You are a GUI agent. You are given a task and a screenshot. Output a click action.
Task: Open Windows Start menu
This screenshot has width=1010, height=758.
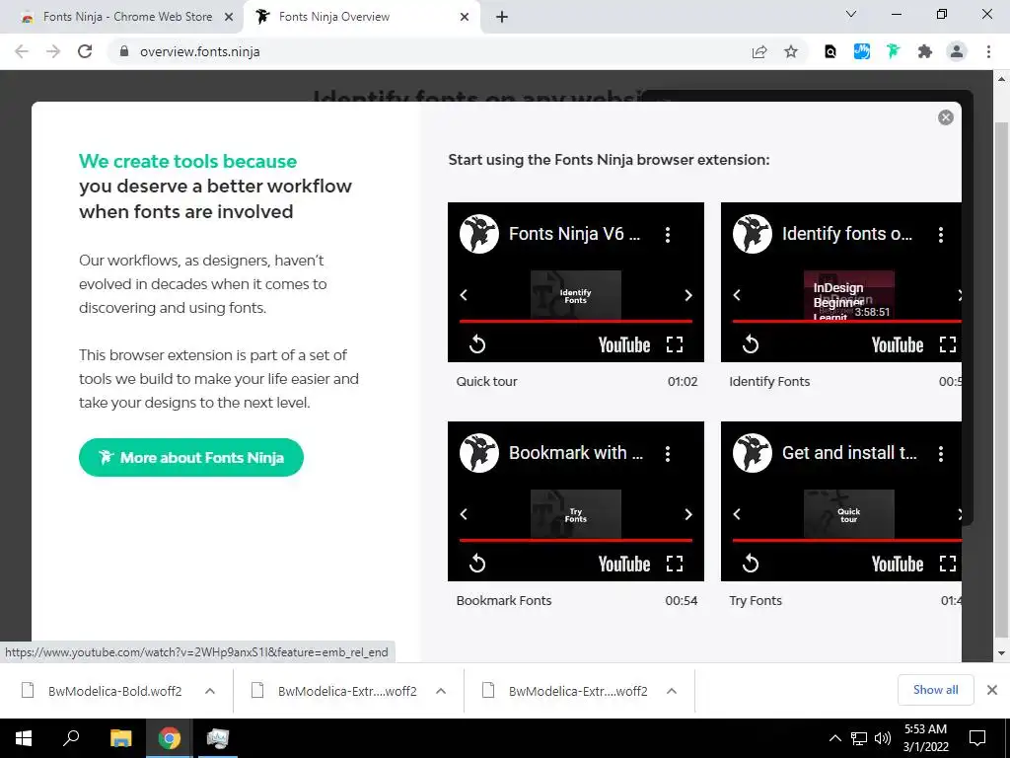[x=24, y=738]
